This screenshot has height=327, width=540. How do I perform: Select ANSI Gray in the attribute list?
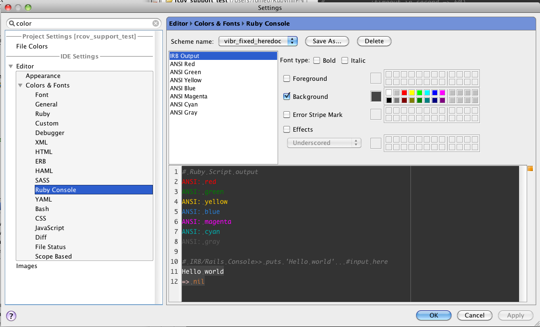point(223,113)
